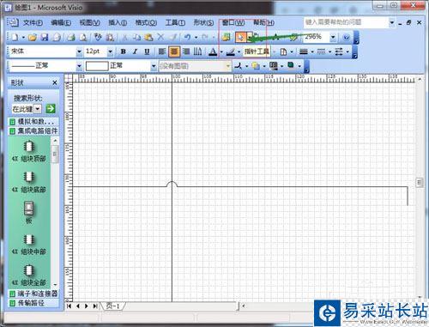429x327 pixels.
Task: Select the 4X 组块底部 shape
Action: (x=28, y=182)
